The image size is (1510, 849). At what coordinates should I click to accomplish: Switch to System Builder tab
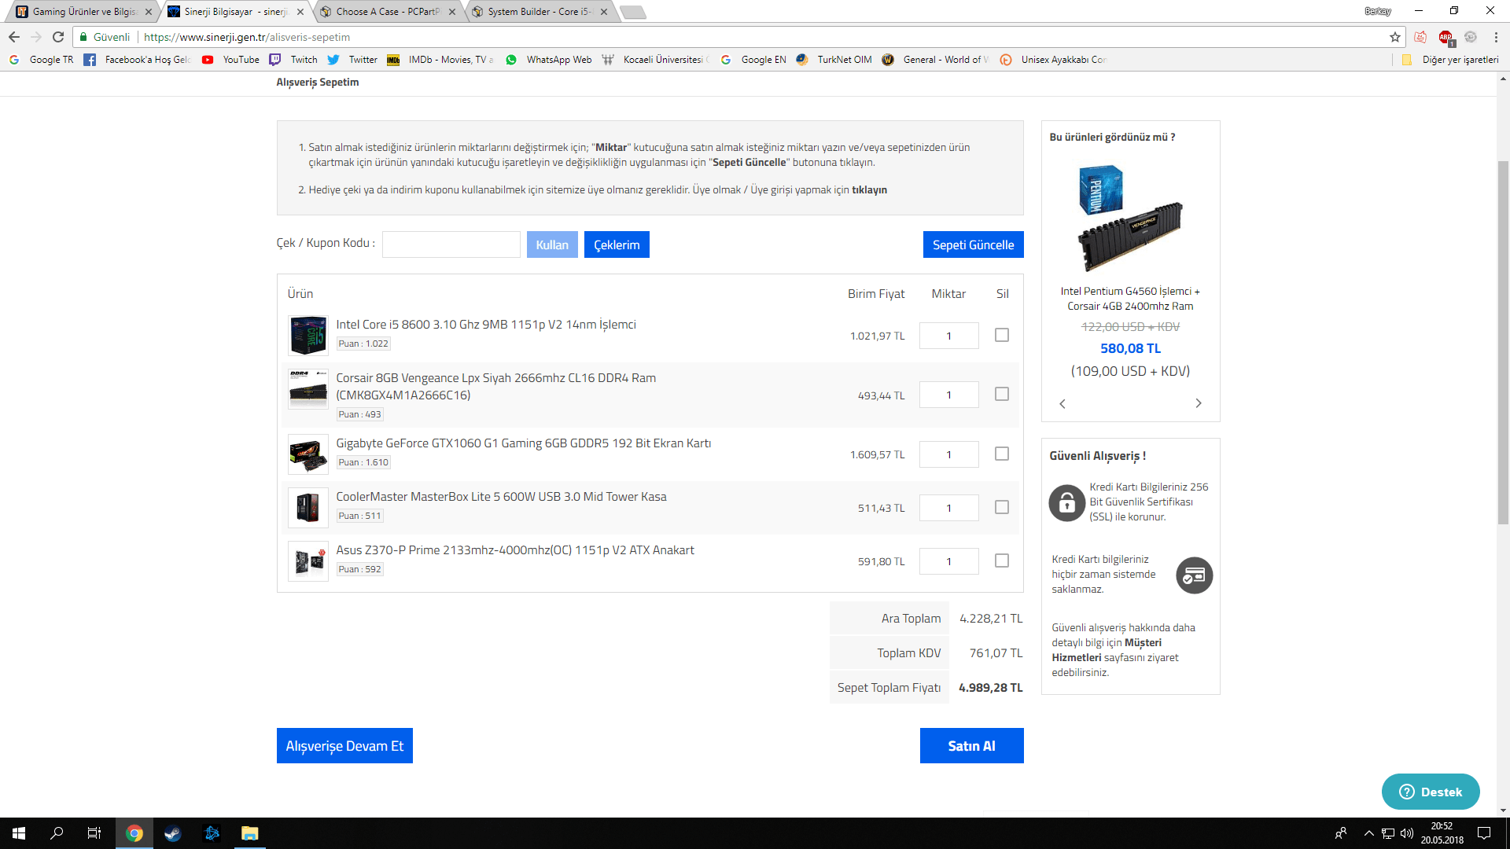537,12
